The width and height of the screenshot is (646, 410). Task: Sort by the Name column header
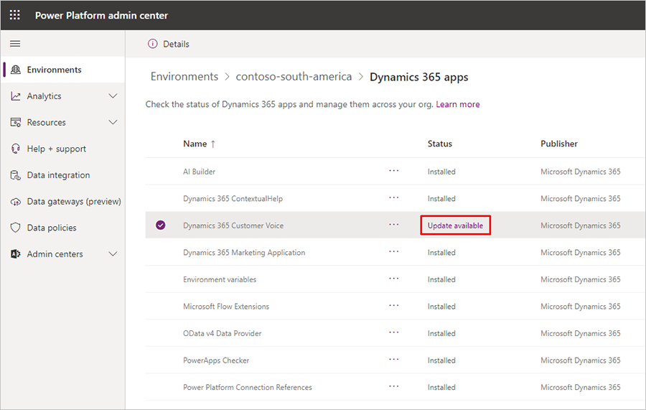click(x=195, y=144)
